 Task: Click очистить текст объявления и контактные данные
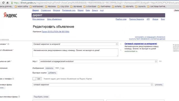point(147,39)
